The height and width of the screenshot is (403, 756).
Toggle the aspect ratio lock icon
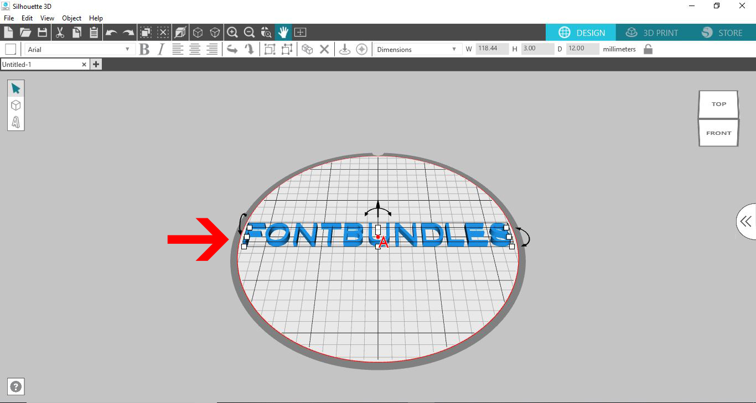[x=648, y=49]
